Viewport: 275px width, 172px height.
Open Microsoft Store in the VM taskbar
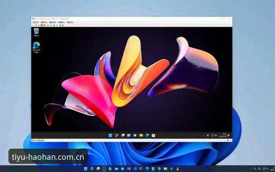153,135
